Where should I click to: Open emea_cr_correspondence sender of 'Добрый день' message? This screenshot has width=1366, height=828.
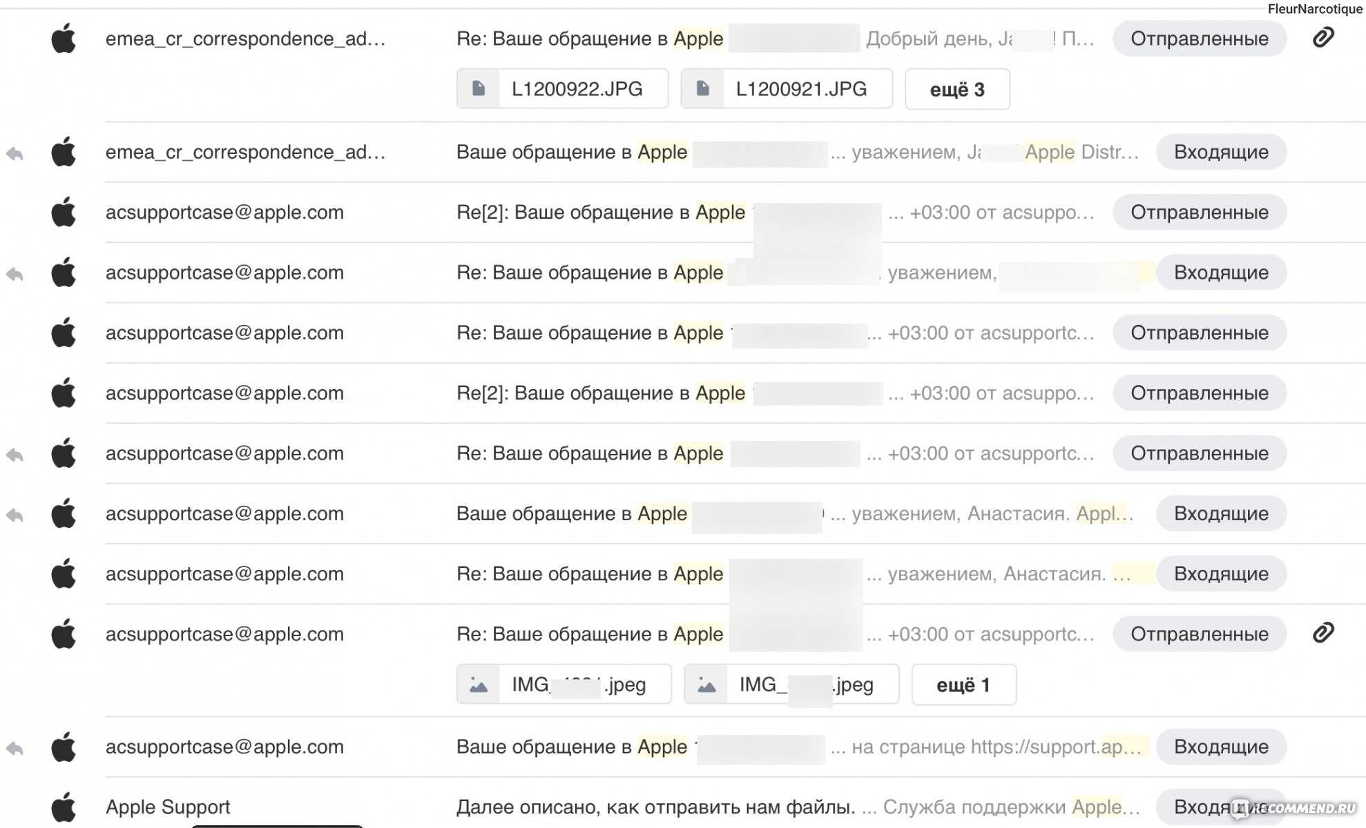point(245,39)
